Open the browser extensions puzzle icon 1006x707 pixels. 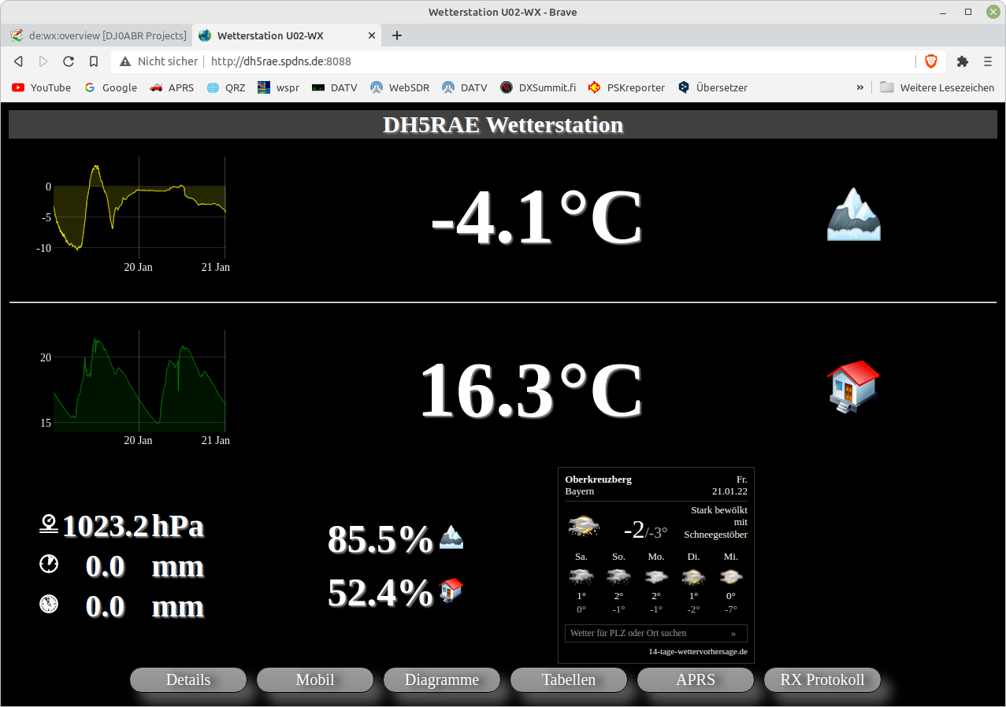coord(962,61)
